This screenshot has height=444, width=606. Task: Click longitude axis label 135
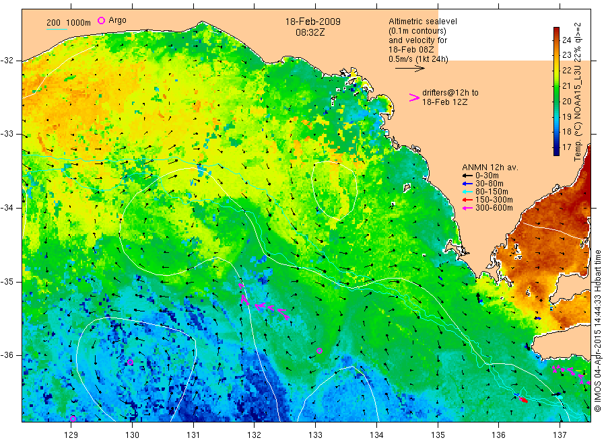tap(438, 435)
